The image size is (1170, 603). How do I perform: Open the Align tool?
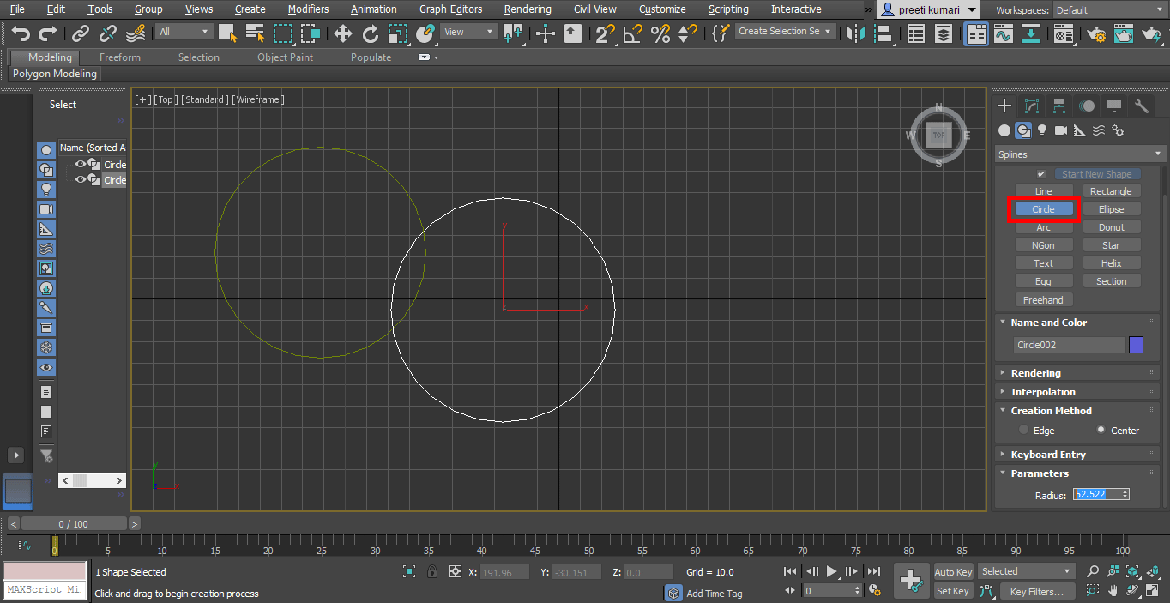[882, 34]
